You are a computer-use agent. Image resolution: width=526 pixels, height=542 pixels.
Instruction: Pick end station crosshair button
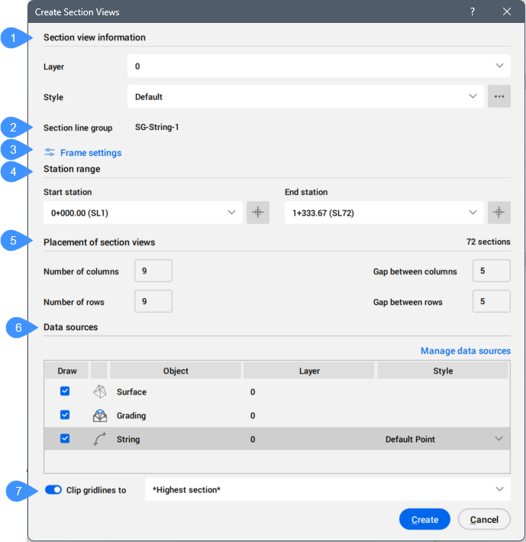coord(499,213)
